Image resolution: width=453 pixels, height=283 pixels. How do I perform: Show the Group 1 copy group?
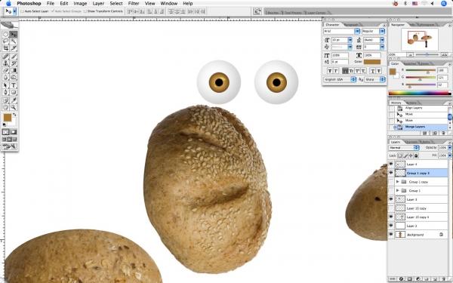[x=391, y=182]
